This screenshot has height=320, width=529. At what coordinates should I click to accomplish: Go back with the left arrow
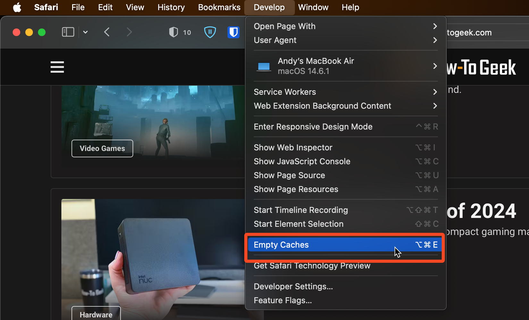[x=107, y=32]
